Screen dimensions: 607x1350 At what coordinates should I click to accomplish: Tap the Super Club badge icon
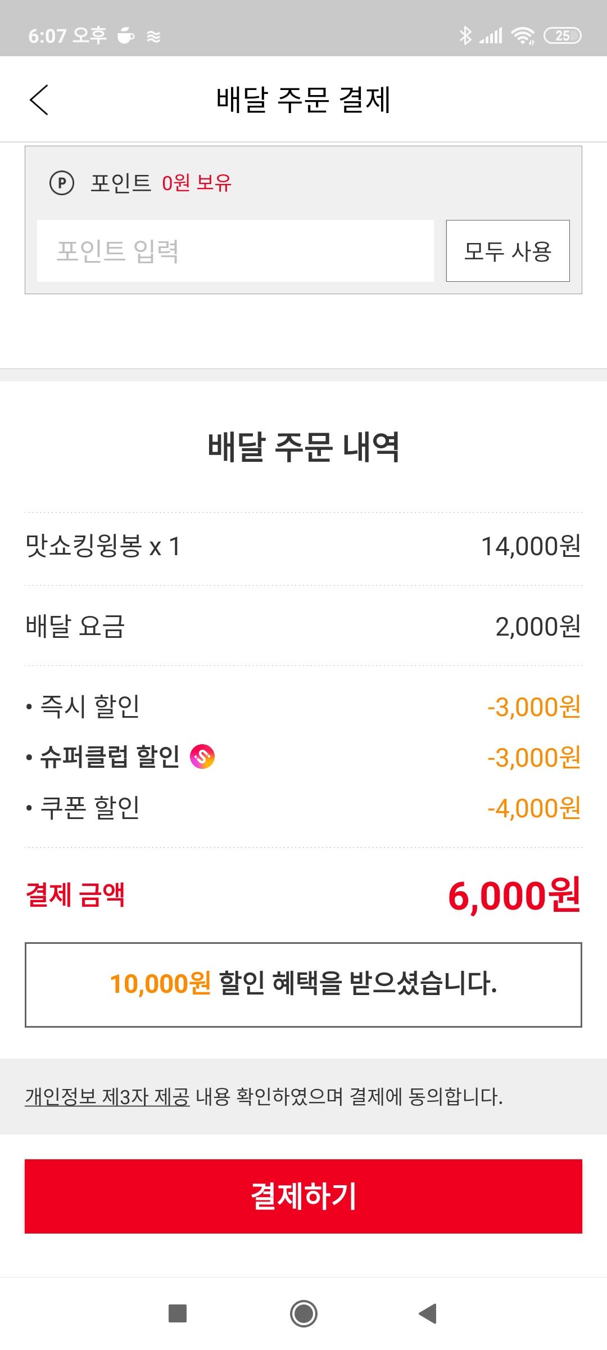(202, 757)
